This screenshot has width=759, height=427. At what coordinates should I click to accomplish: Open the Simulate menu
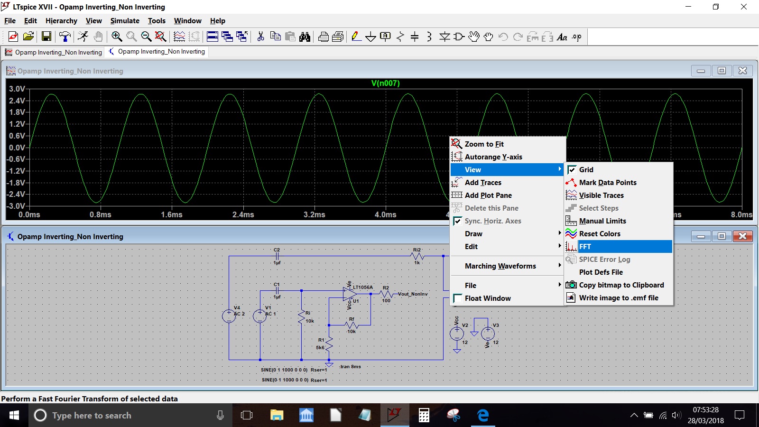(x=125, y=21)
